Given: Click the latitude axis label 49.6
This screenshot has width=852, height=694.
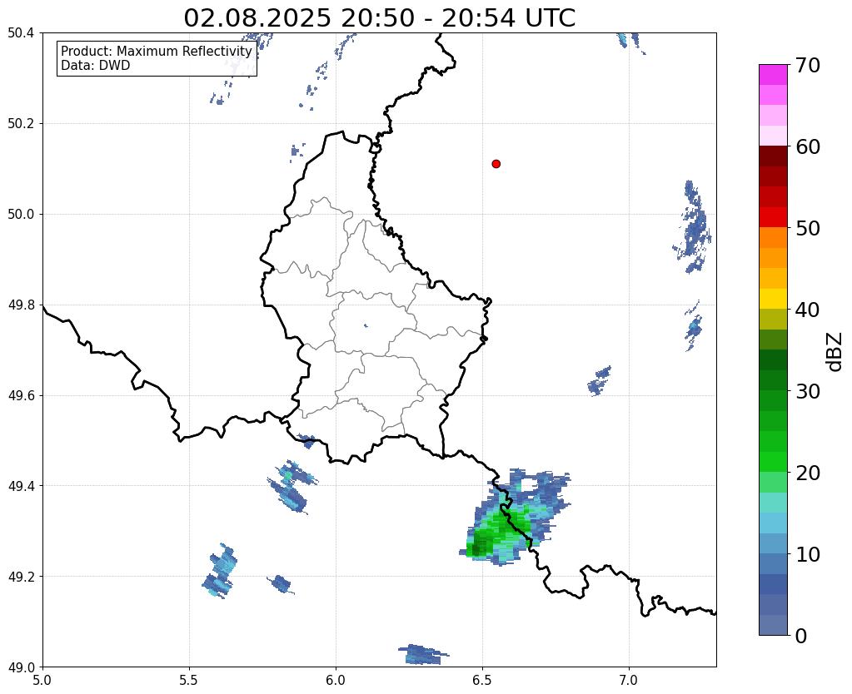Looking at the screenshot, I should click(21, 396).
